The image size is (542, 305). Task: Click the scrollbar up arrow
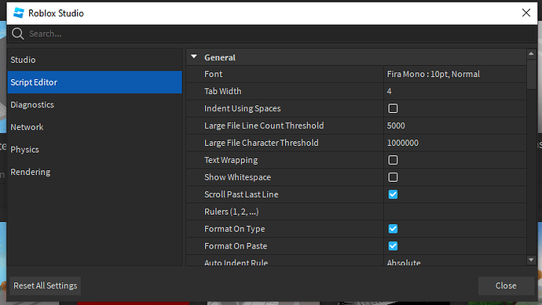[531, 53]
